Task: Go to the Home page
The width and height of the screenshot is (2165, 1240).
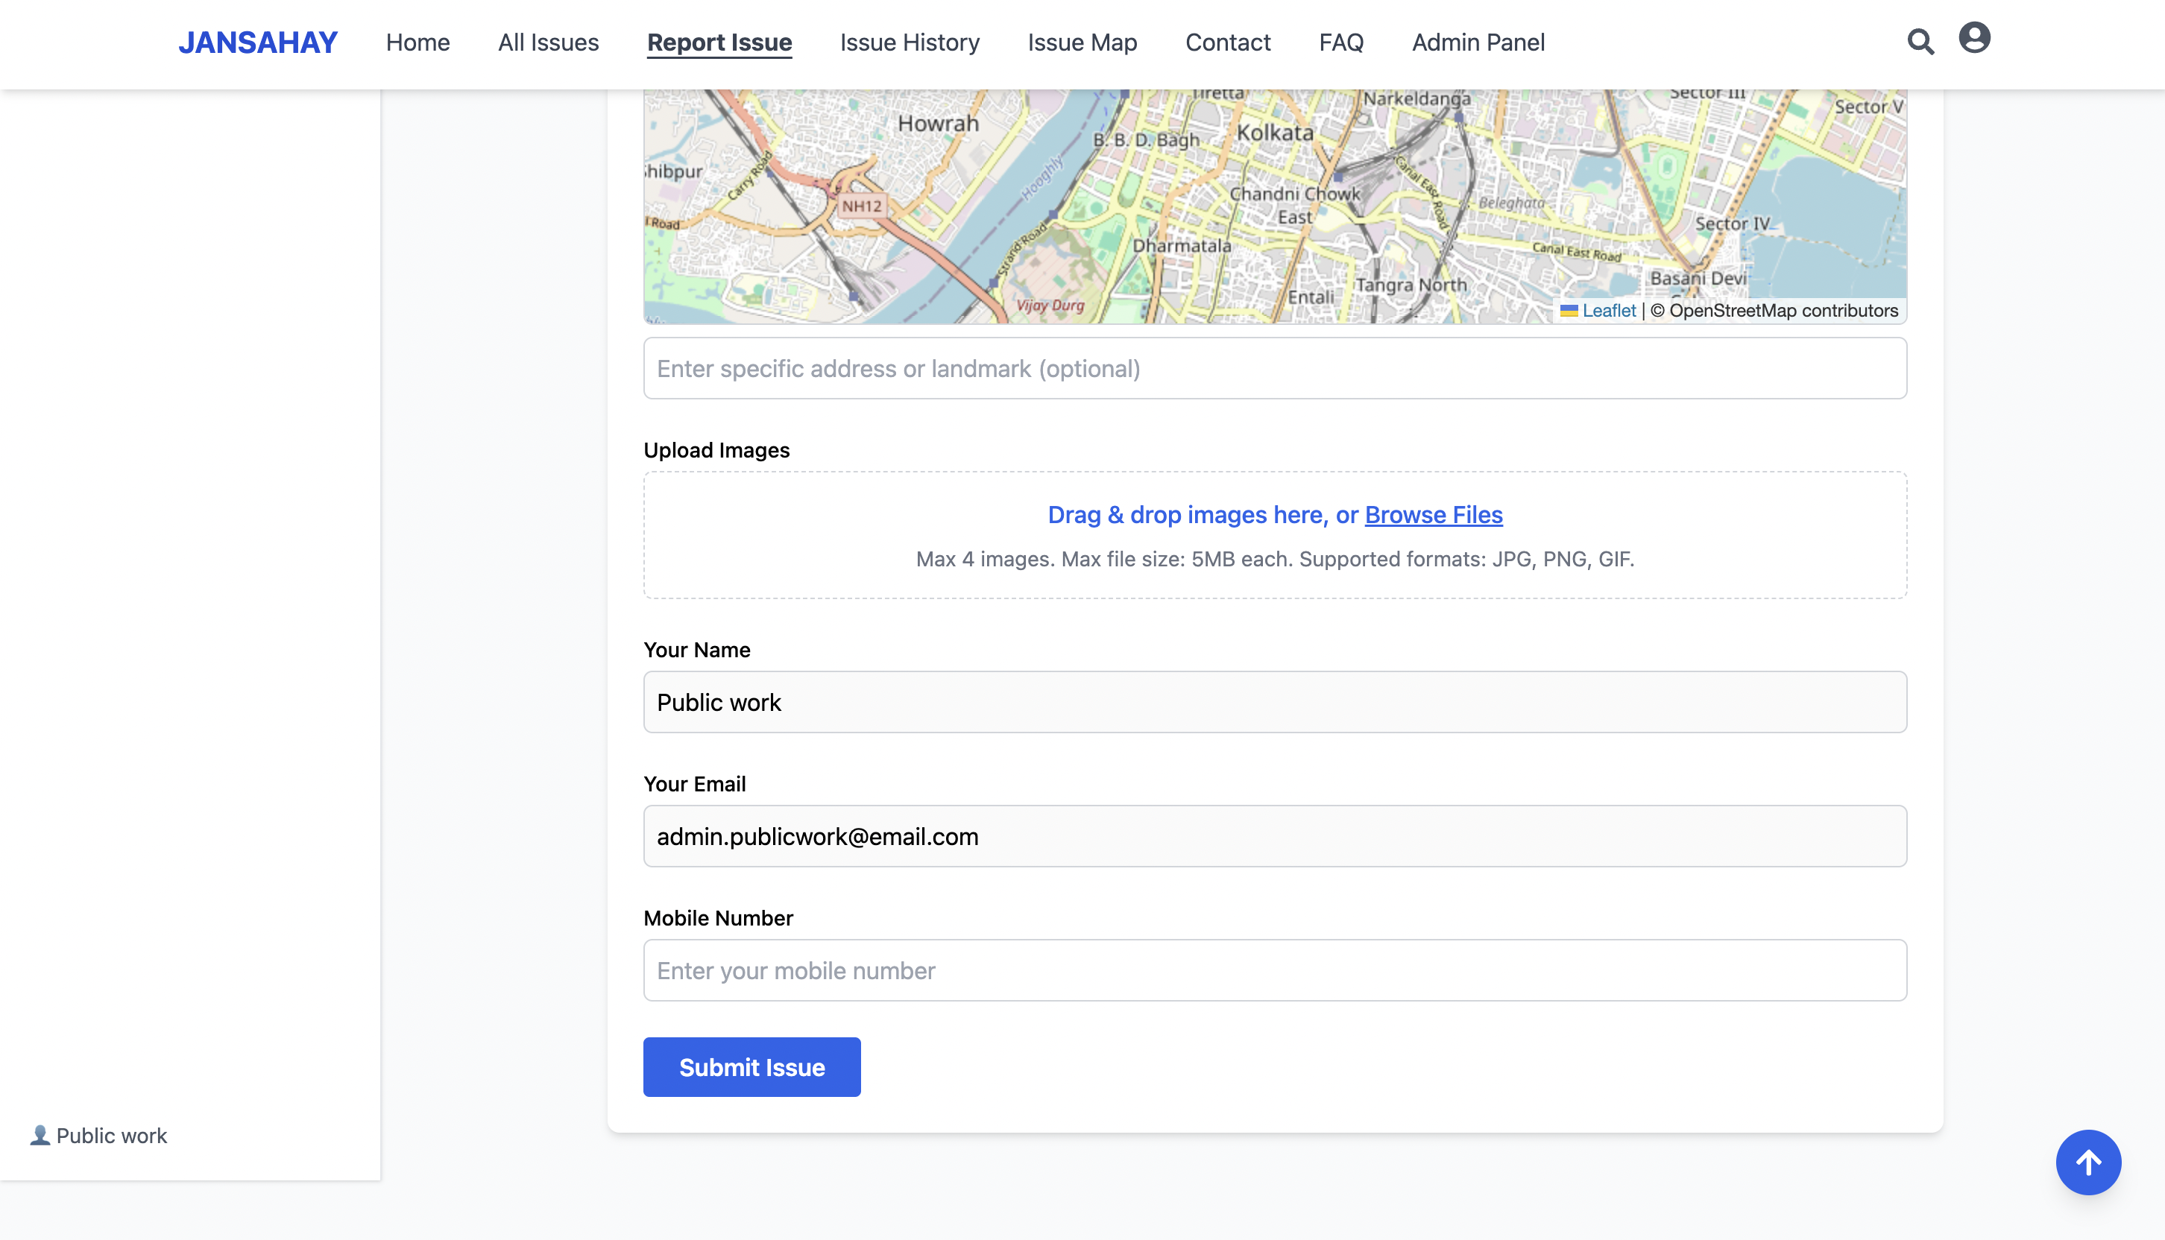Action: (x=417, y=42)
